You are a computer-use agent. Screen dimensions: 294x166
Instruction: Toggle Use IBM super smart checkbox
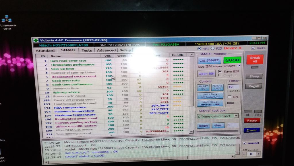(x=239, y=66)
